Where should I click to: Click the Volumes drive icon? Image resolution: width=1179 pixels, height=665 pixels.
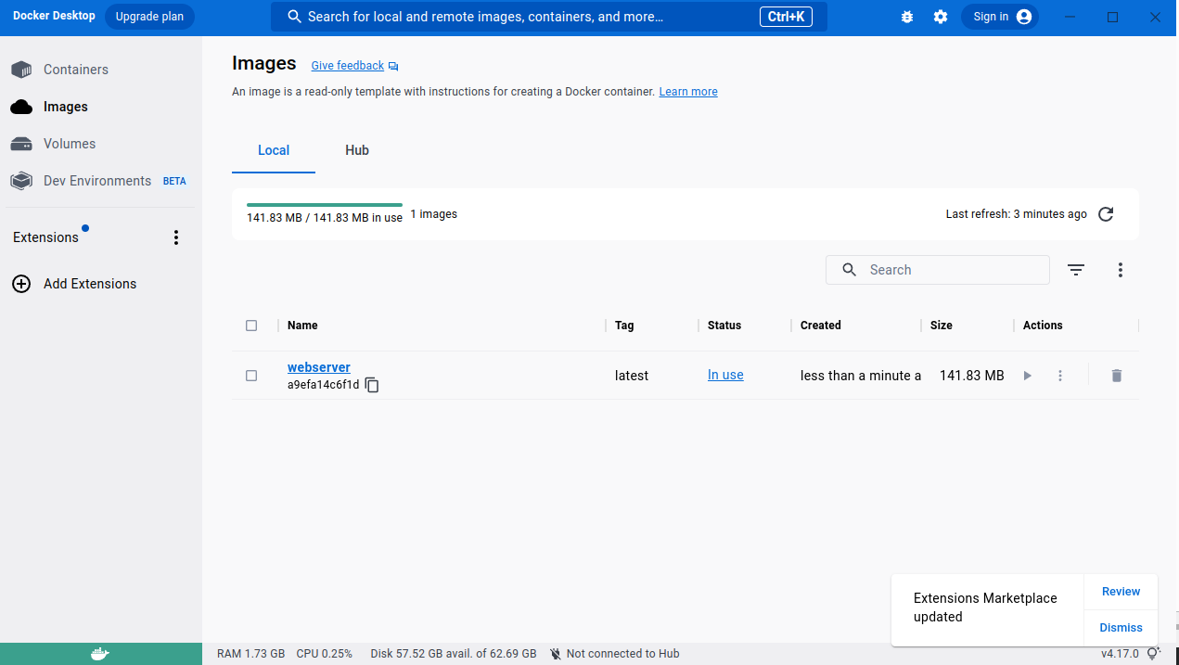(x=21, y=144)
